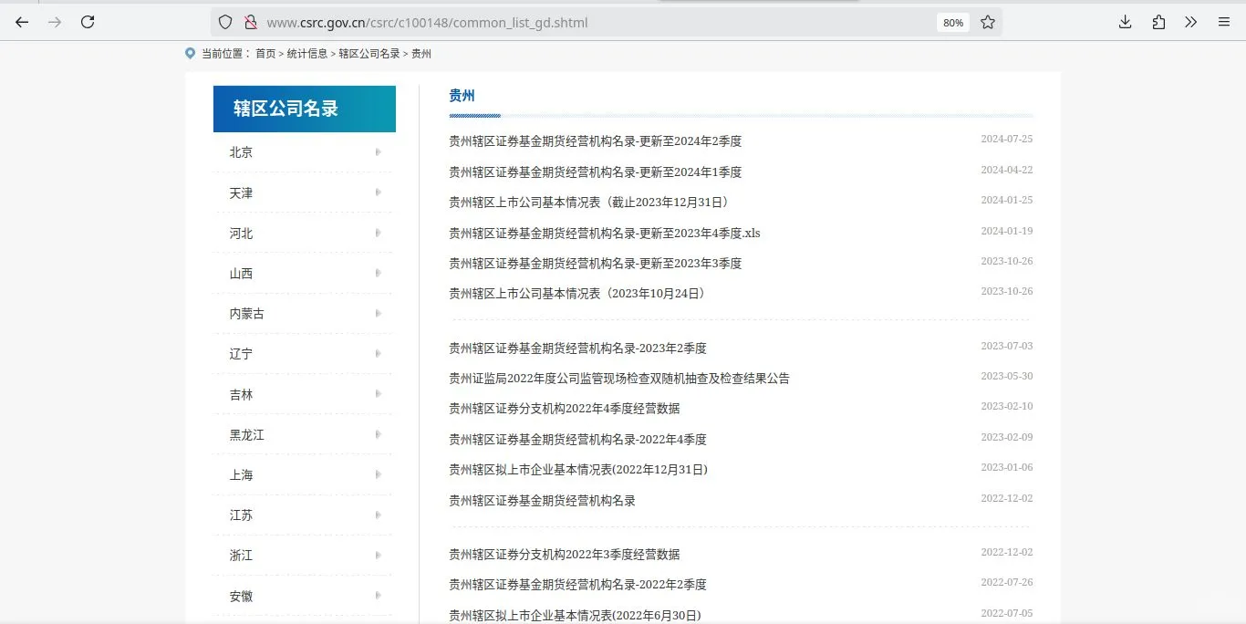
Task: Click the site permissions icon in address bar
Action: (250, 22)
